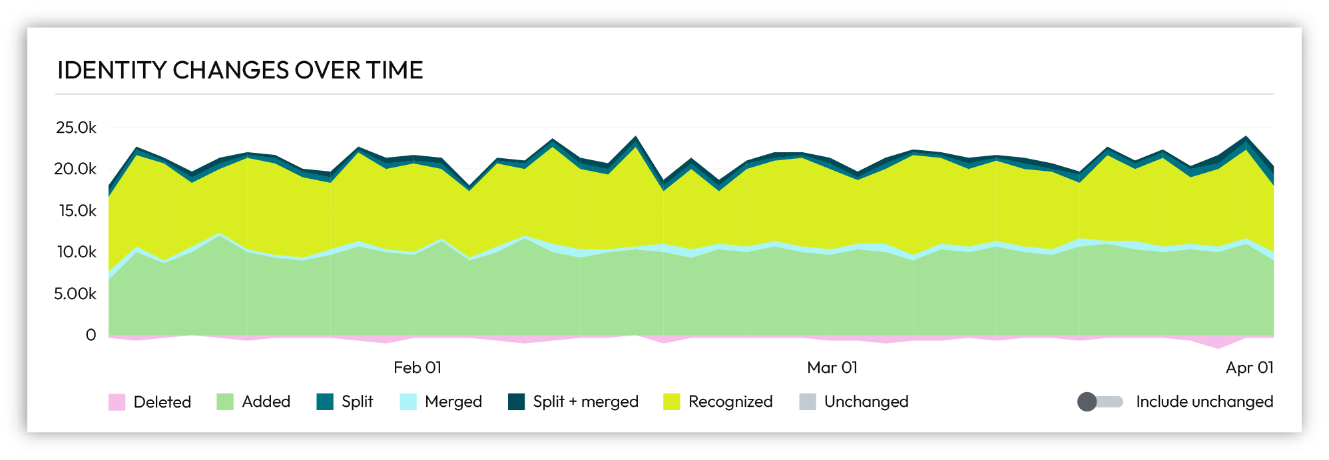Viewport: 1329px width, 460px height.
Task: Click the Split legend label
Action: [x=357, y=402]
